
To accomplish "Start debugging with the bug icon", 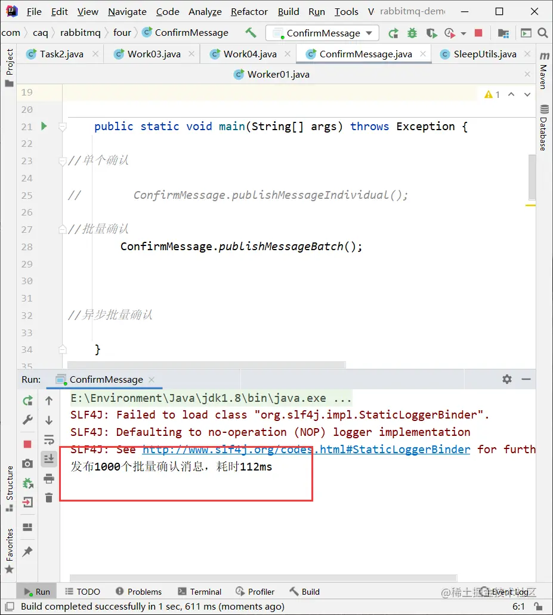I will (412, 33).
